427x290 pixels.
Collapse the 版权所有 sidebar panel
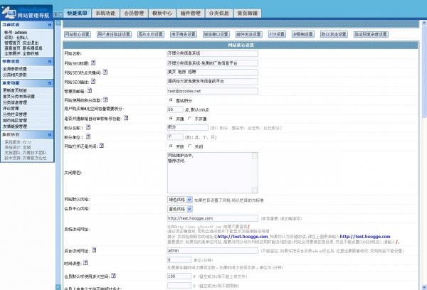(50, 134)
